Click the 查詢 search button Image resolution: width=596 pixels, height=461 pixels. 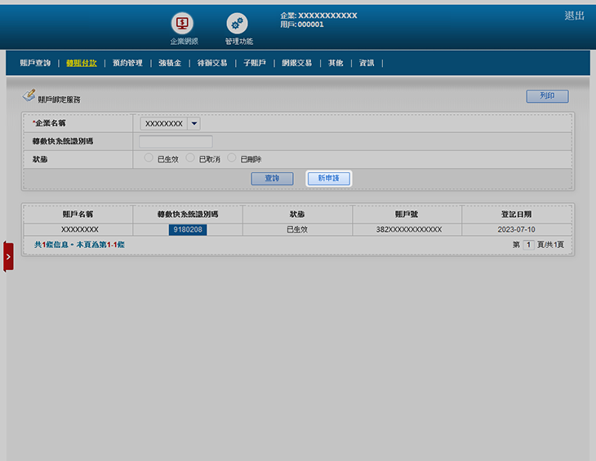(x=272, y=178)
